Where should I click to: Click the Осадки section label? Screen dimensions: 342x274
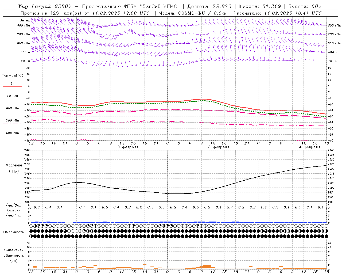[x=14, y=210]
